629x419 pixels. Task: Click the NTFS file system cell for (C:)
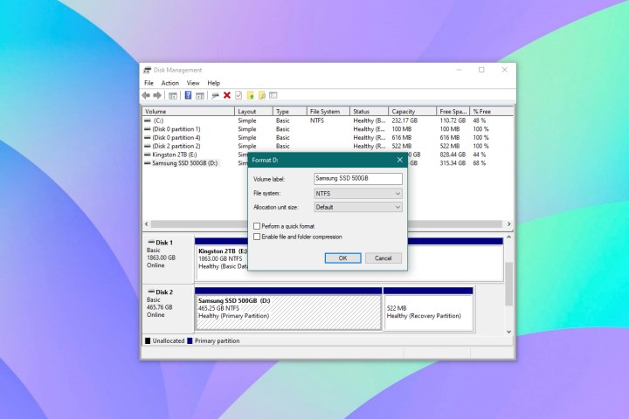(x=317, y=120)
